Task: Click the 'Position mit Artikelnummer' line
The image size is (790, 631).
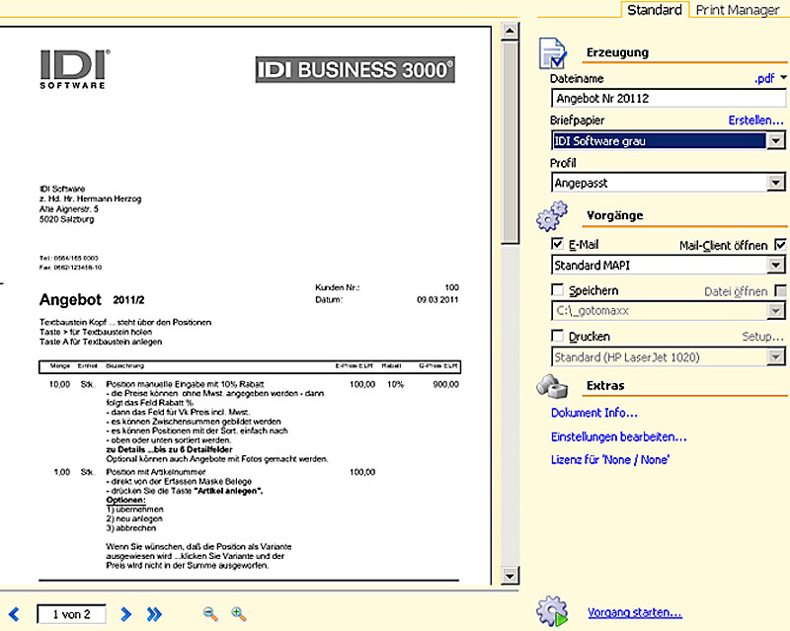Action: click(156, 472)
